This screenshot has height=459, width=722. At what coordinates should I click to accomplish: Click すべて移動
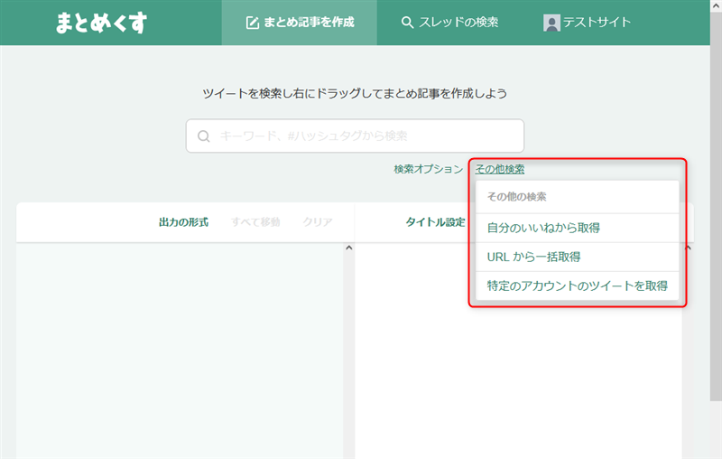click(x=255, y=222)
